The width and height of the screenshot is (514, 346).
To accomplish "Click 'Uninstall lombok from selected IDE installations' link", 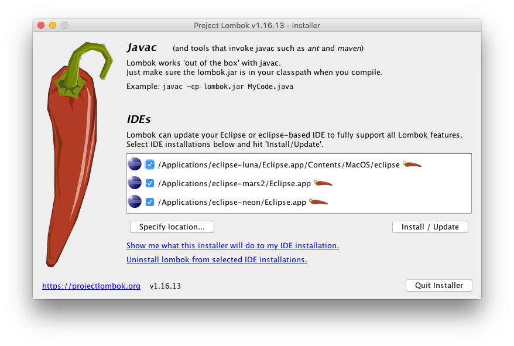I will pyautogui.click(x=217, y=259).
